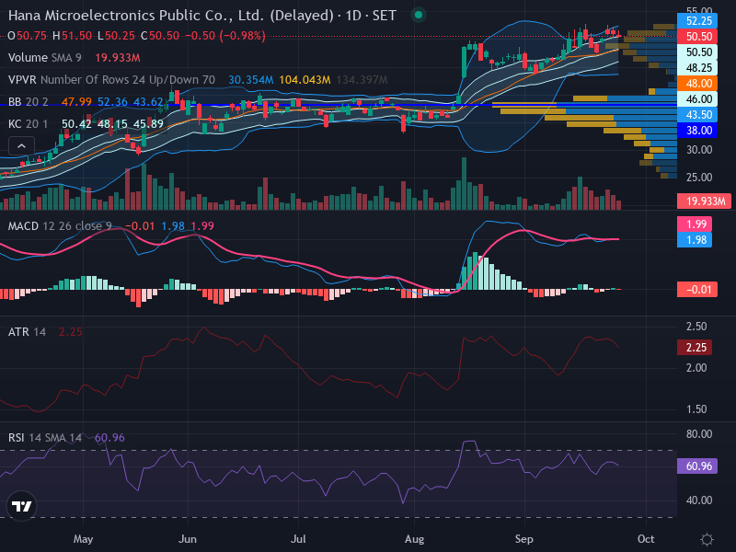Click the May label on time axis
736x552 pixels.
point(84,539)
